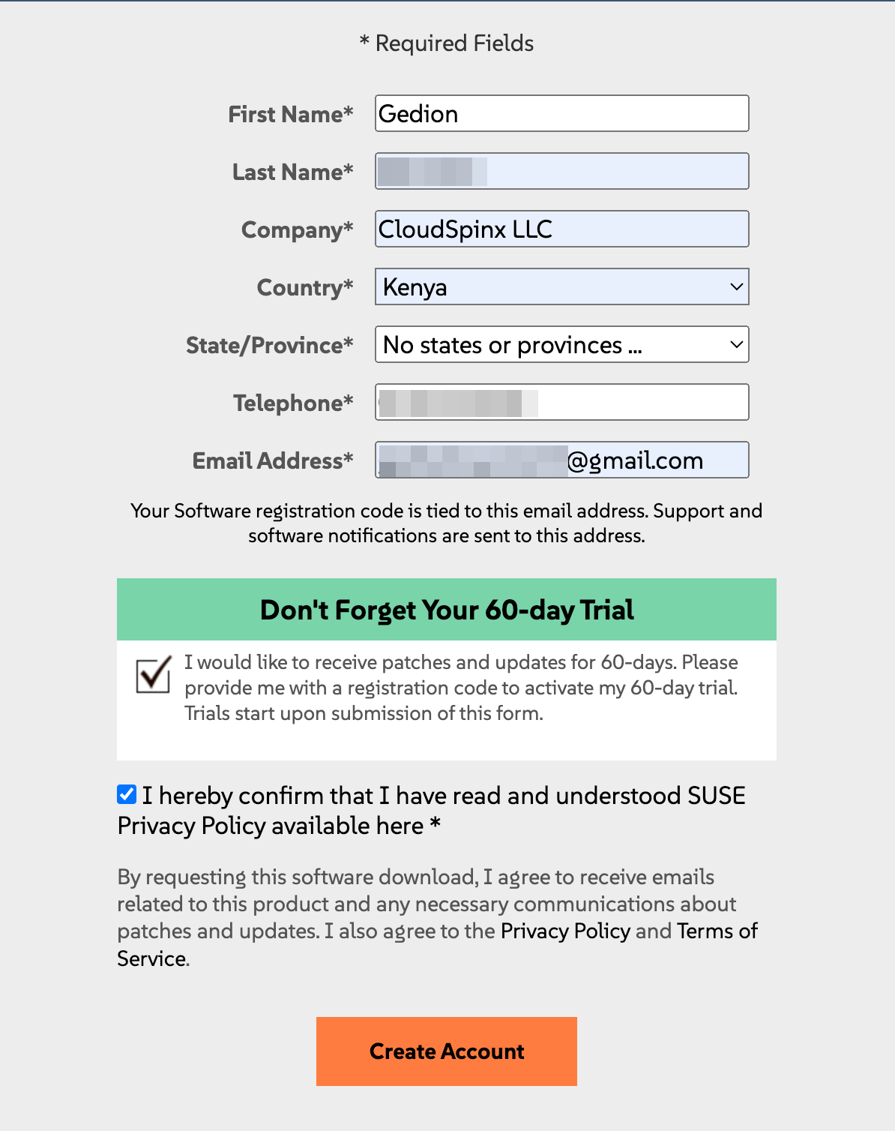The image size is (895, 1131).
Task: Uncheck the SUSE Privacy Policy confirmation checkbox
Action: pyautogui.click(x=125, y=793)
